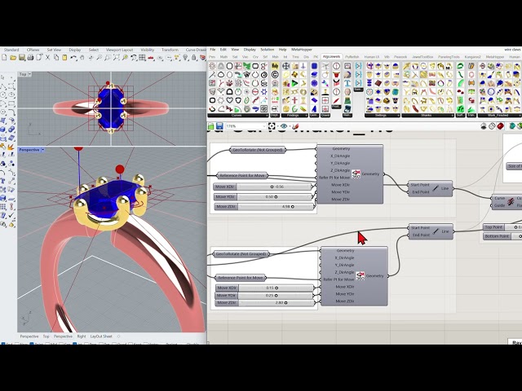This screenshot has height=391, width=522.
Task: Toggle the Grasshopper preview eye icon
Action: click(x=284, y=126)
